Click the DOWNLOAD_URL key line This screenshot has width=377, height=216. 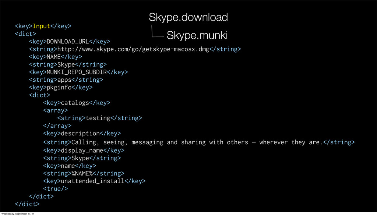70,42
